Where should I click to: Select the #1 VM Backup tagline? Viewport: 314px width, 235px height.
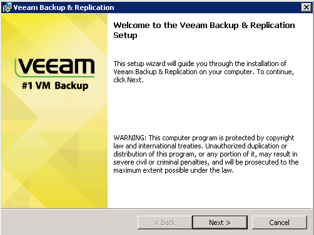coord(55,85)
